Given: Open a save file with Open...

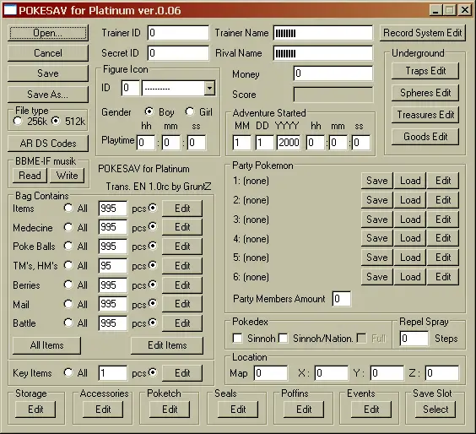Looking at the screenshot, I should tap(48, 33).
